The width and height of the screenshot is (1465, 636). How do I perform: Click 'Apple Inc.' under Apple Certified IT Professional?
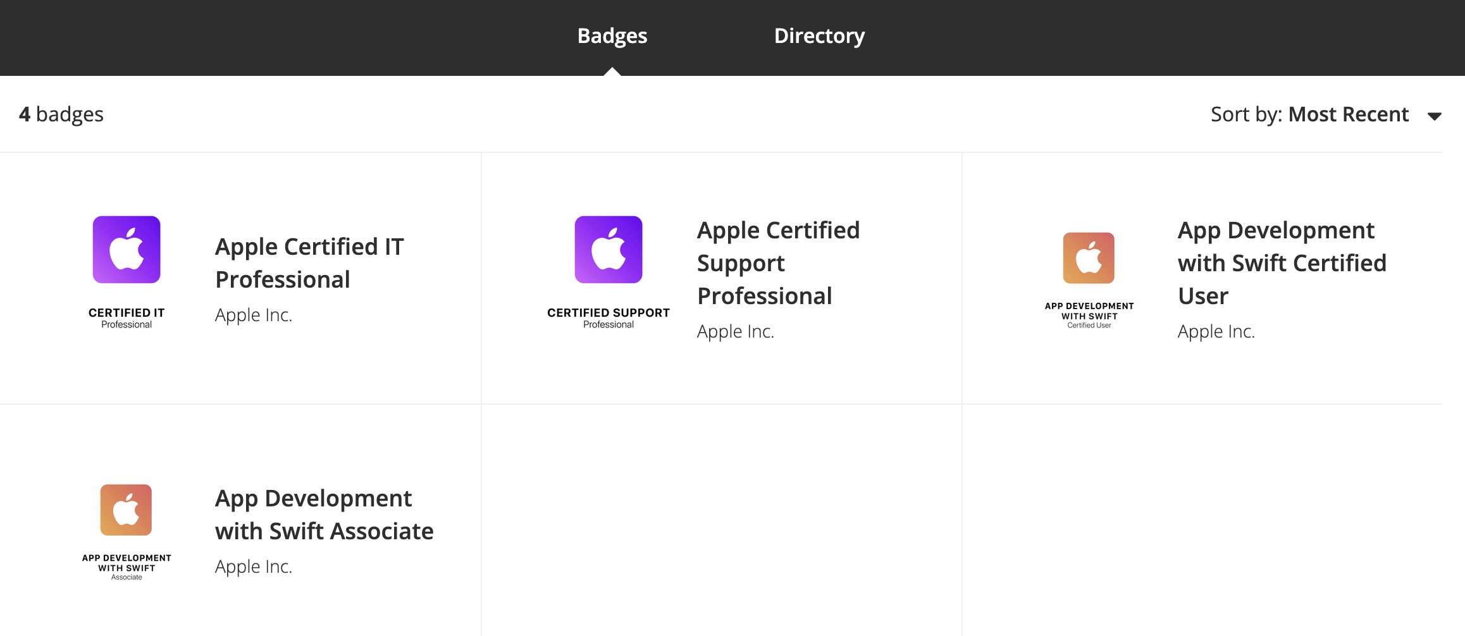254,315
